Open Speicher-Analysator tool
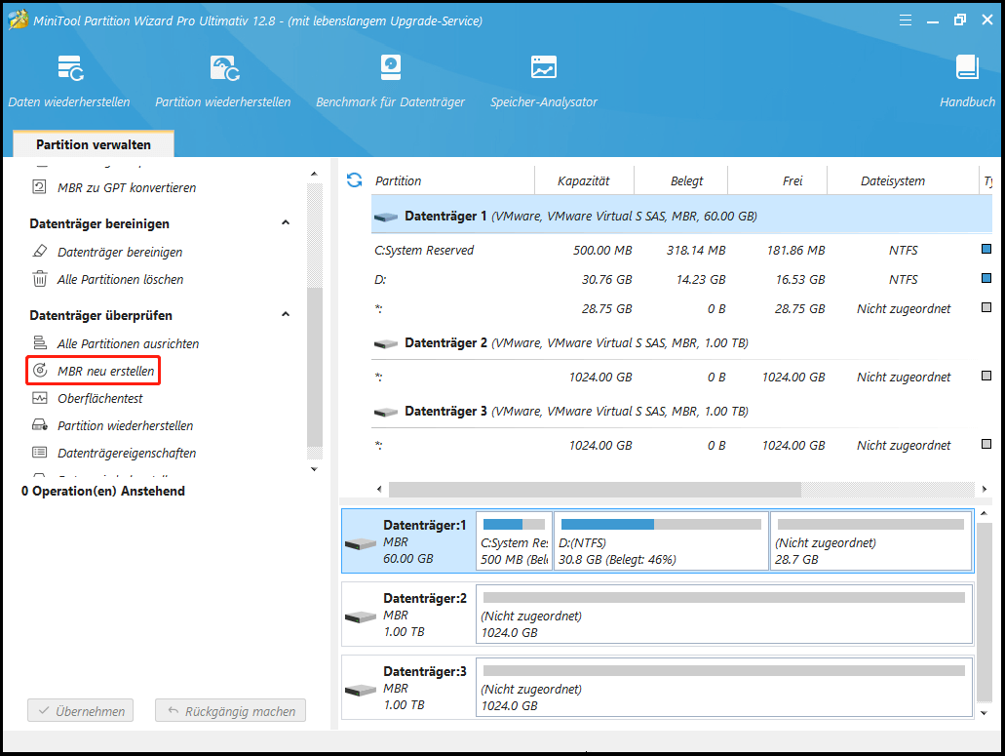 (x=544, y=81)
